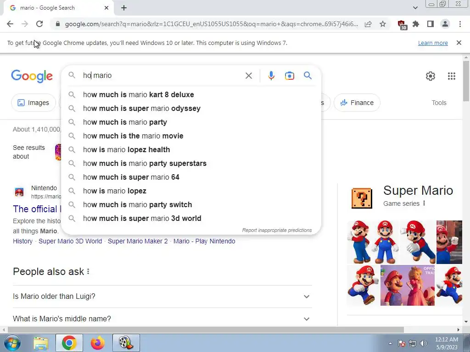Open the red extension with badge 30
Viewport: 470px width, 352px height.
click(x=402, y=25)
